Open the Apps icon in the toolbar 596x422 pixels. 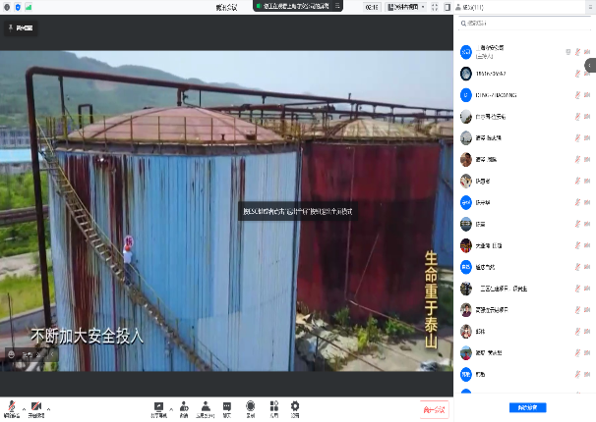coord(272,405)
